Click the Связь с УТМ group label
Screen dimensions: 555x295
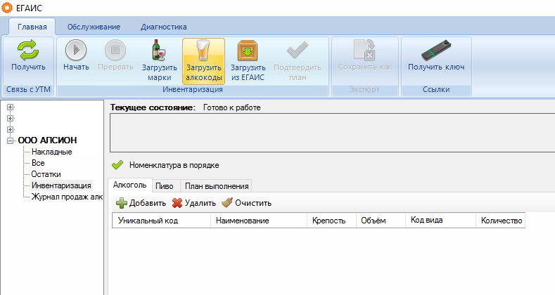pyautogui.click(x=28, y=89)
